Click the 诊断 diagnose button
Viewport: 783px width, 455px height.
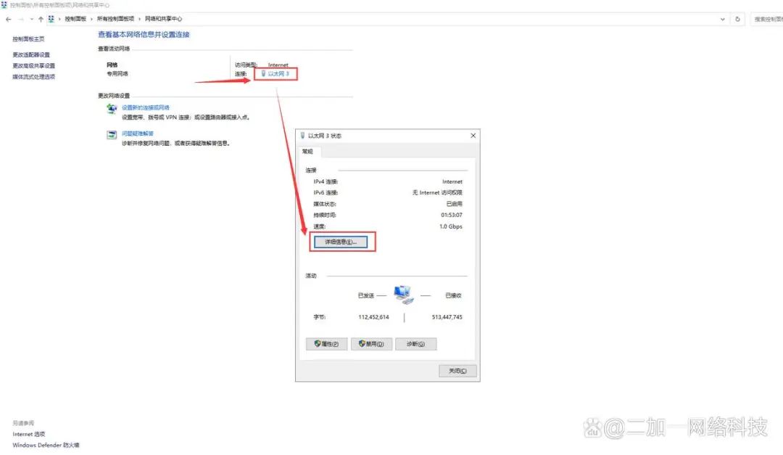[415, 344]
